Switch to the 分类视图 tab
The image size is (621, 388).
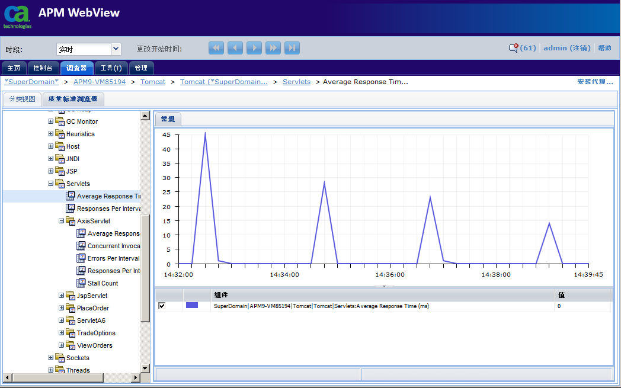click(23, 99)
